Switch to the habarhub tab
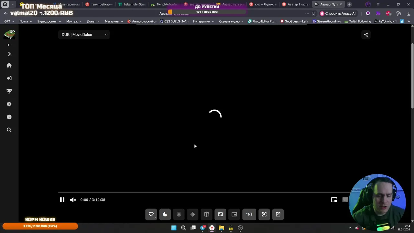414x233 pixels. point(132,5)
